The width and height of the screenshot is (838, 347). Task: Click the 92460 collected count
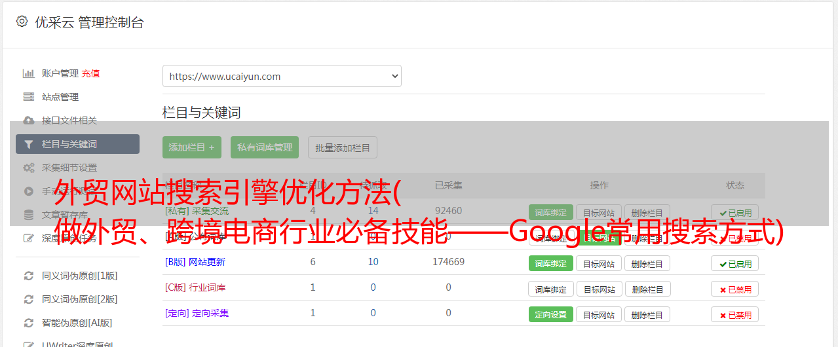click(448, 211)
